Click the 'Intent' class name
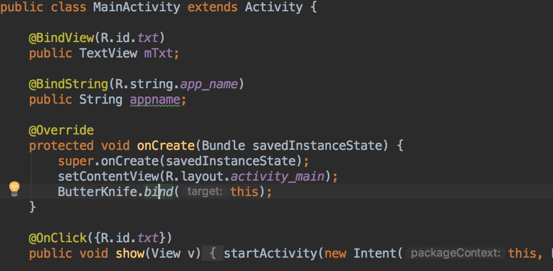Viewport: 553px width, 271px height. coord(375,254)
